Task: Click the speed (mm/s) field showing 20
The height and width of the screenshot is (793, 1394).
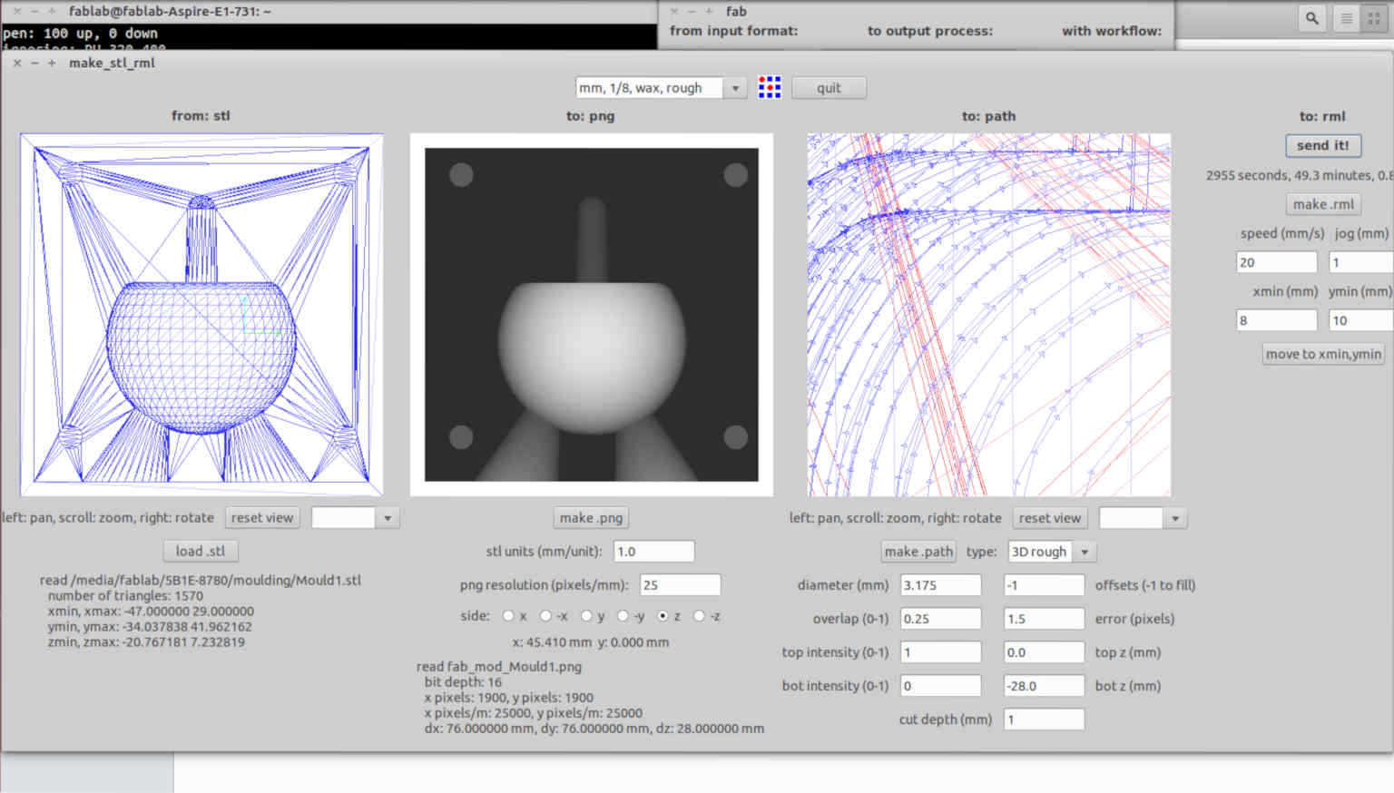Action: point(1277,262)
